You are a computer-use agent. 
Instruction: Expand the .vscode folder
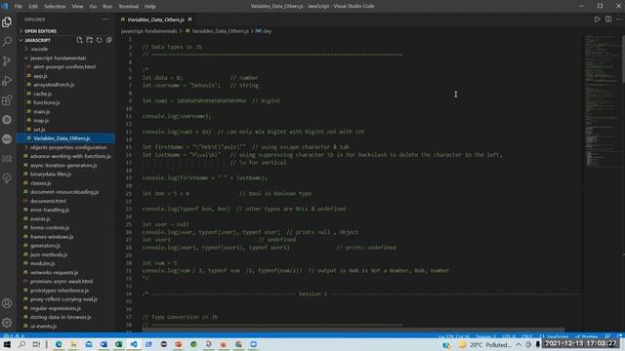coord(39,49)
